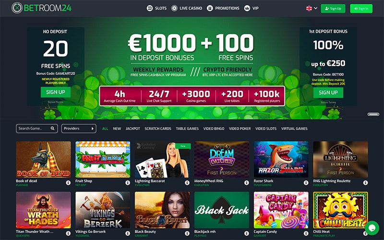Open the Providers dropdown
The height and width of the screenshot is (240, 384).
coord(79,129)
